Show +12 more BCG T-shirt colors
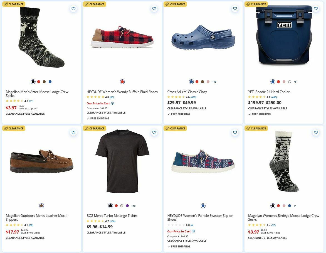The width and height of the screenshot is (326, 253). (134, 206)
